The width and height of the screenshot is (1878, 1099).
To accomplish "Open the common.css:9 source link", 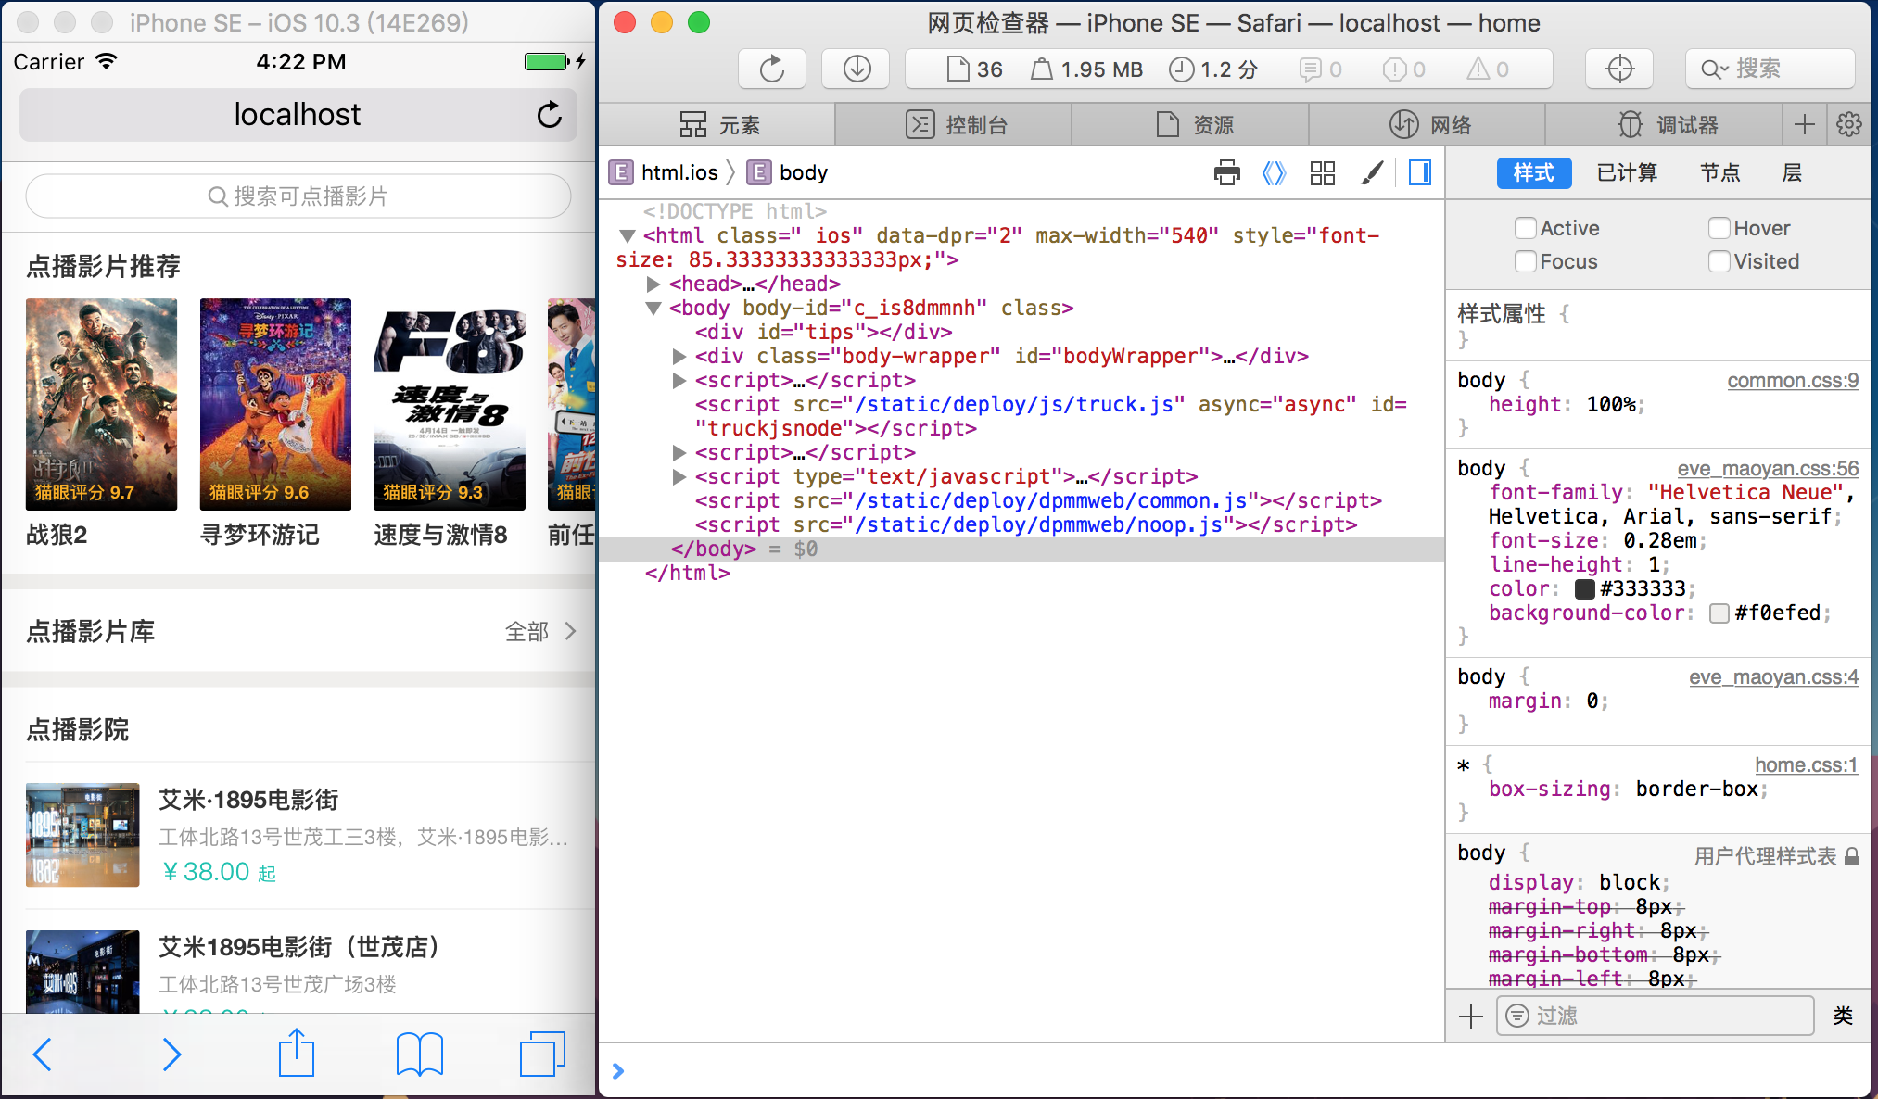I will (x=1792, y=381).
